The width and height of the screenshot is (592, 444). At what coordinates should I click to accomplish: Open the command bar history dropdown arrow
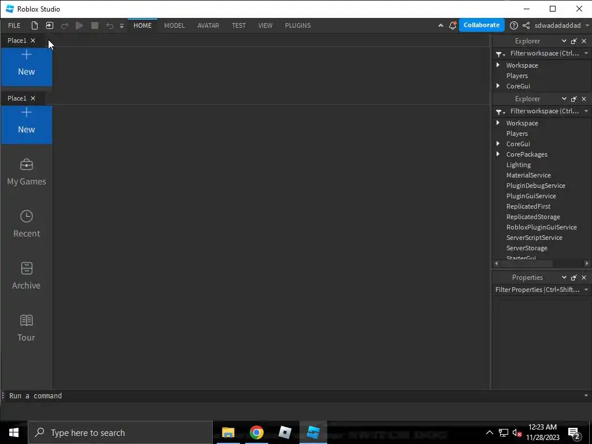tap(586, 395)
